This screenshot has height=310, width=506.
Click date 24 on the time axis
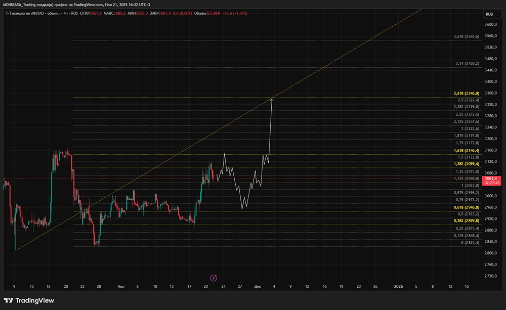click(x=223, y=286)
